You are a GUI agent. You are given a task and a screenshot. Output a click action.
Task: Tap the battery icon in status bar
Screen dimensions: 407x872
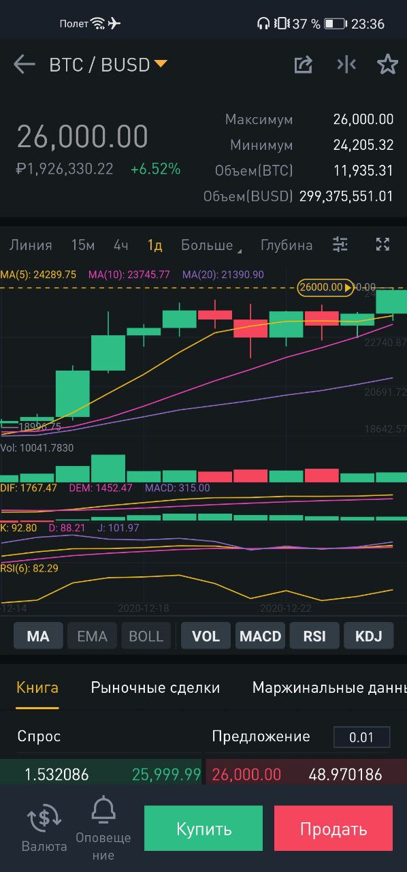335,24
